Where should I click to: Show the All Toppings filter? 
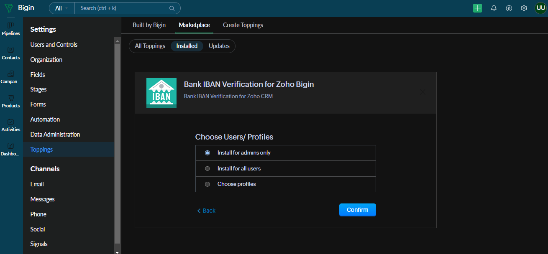(150, 46)
